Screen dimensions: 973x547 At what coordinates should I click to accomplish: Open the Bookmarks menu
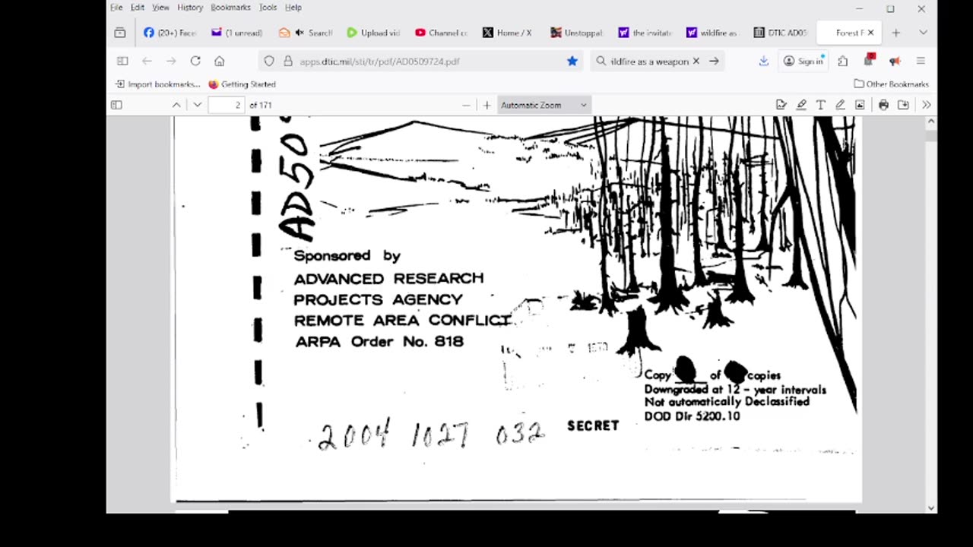coord(230,8)
